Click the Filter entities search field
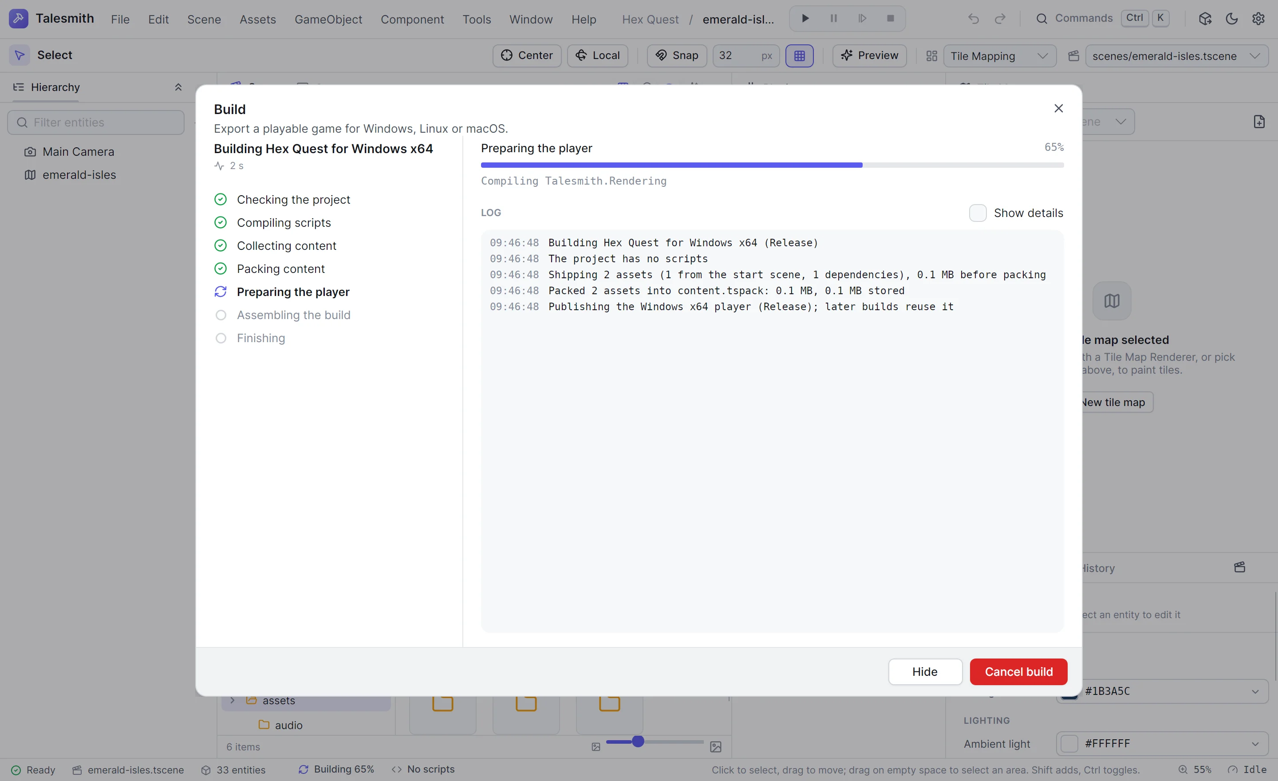 (x=96, y=122)
